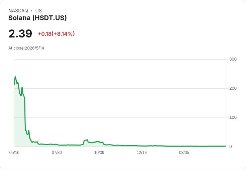
Task: Click the Solana (HSDT.US) title
Action: [x=37, y=18]
